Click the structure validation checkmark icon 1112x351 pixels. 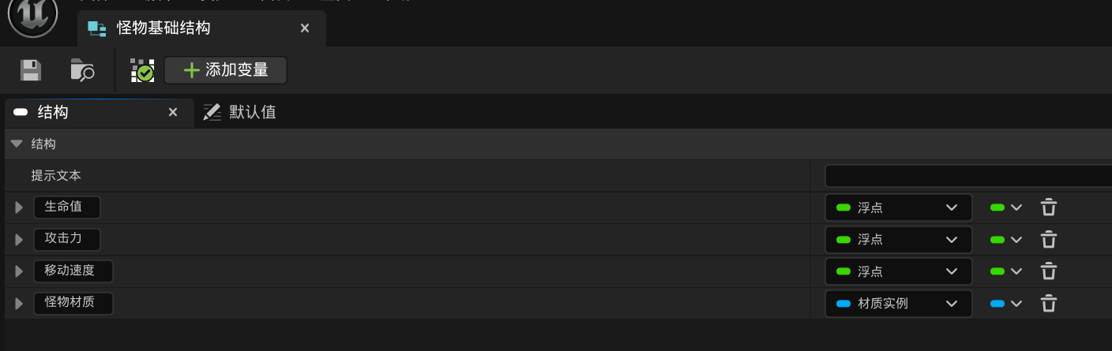[142, 70]
